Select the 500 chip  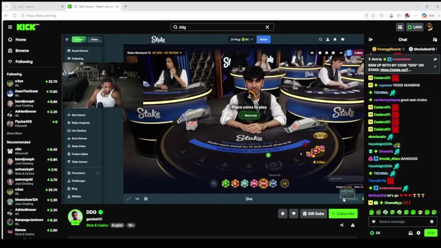pyautogui.click(x=263, y=184)
